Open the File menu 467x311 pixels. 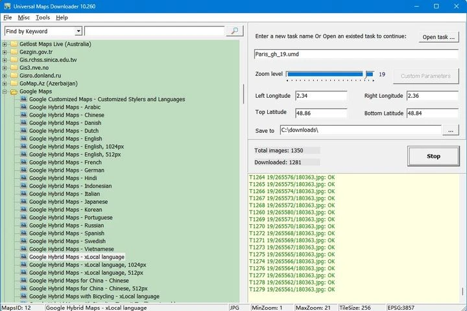pyautogui.click(x=7, y=17)
